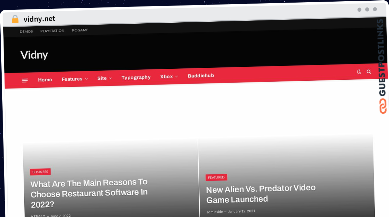Screen dimensions: 389x217
Task: Expand the Xbox dropdown chevron
Action: pyautogui.click(x=176, y=76)
